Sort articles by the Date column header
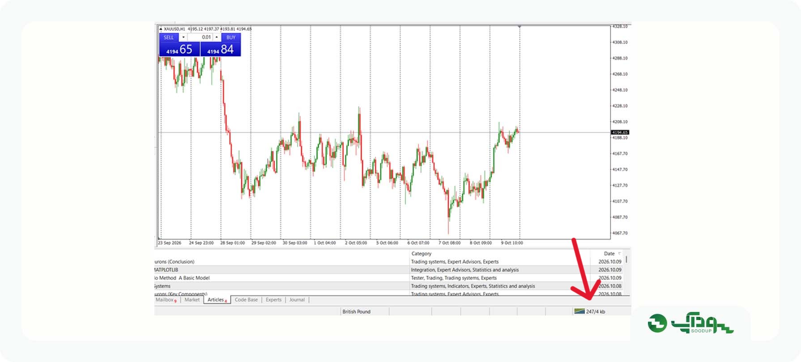Image resolution: width=801 pixels, height=362 pixels. pyautogui.click(x=609, y=253)
